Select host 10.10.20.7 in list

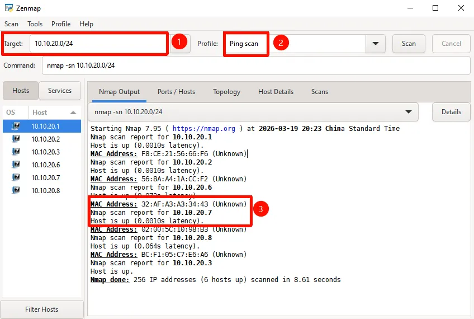[42, 177]
